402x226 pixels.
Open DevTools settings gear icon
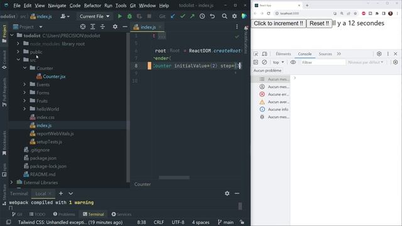(x=379, y=54)
